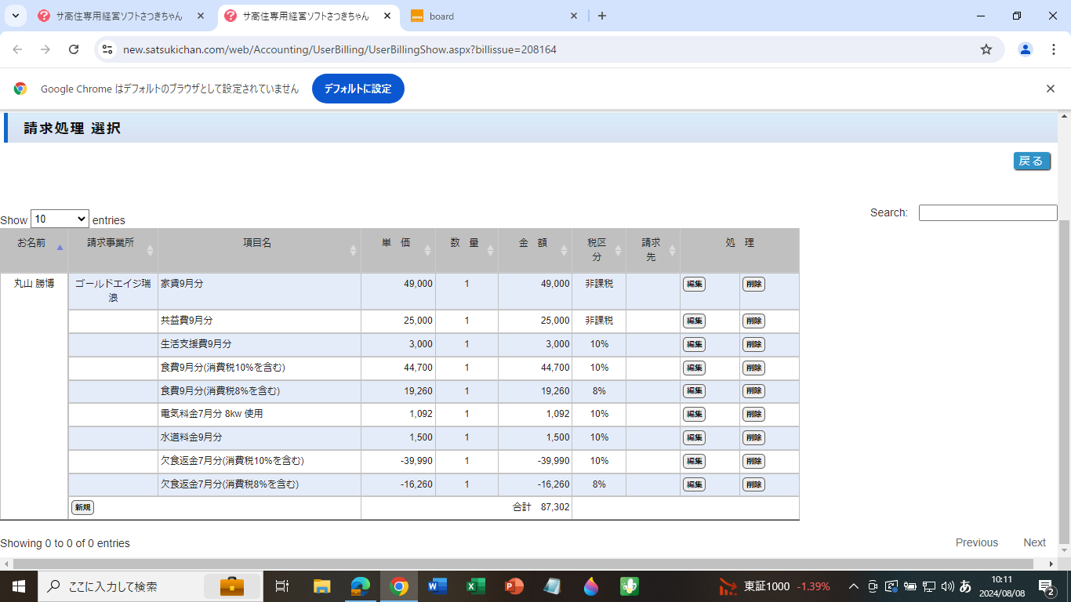
Task: Sort table by お名前 column
Action: 34,250
